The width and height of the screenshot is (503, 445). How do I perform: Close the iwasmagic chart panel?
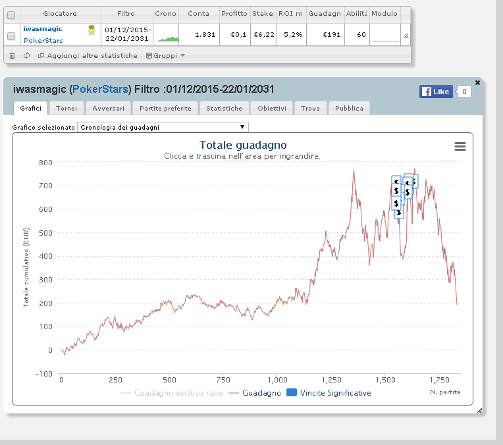tap(477, 82)
